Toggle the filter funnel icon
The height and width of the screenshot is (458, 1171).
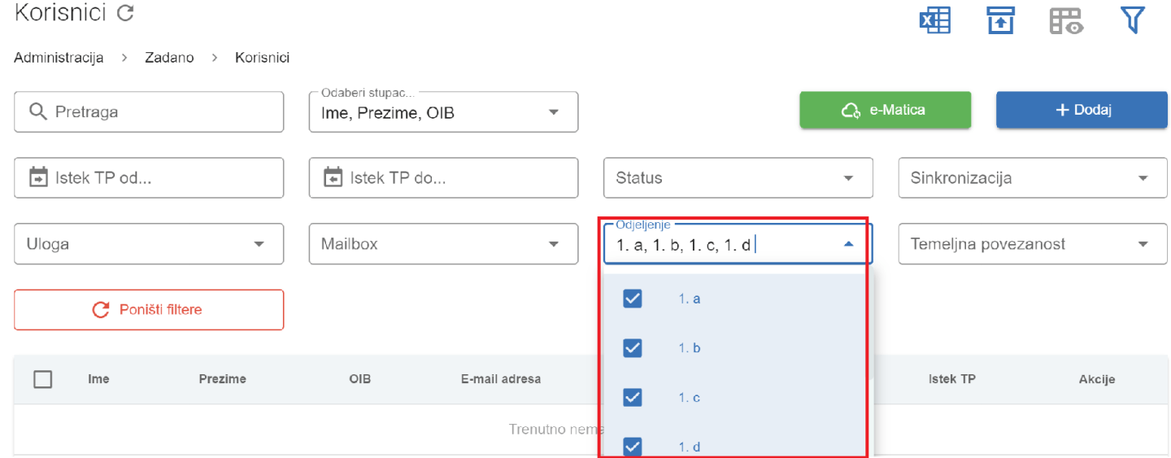click(1132, 20)
